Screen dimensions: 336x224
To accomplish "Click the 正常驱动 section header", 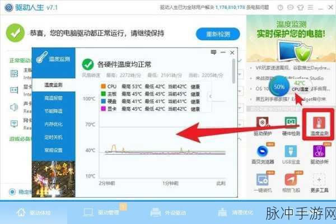I will [x=20, y=60].
